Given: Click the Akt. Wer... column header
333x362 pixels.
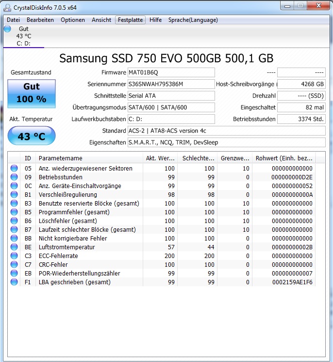Looking at the screenshot, I should [x=160, y=158].
